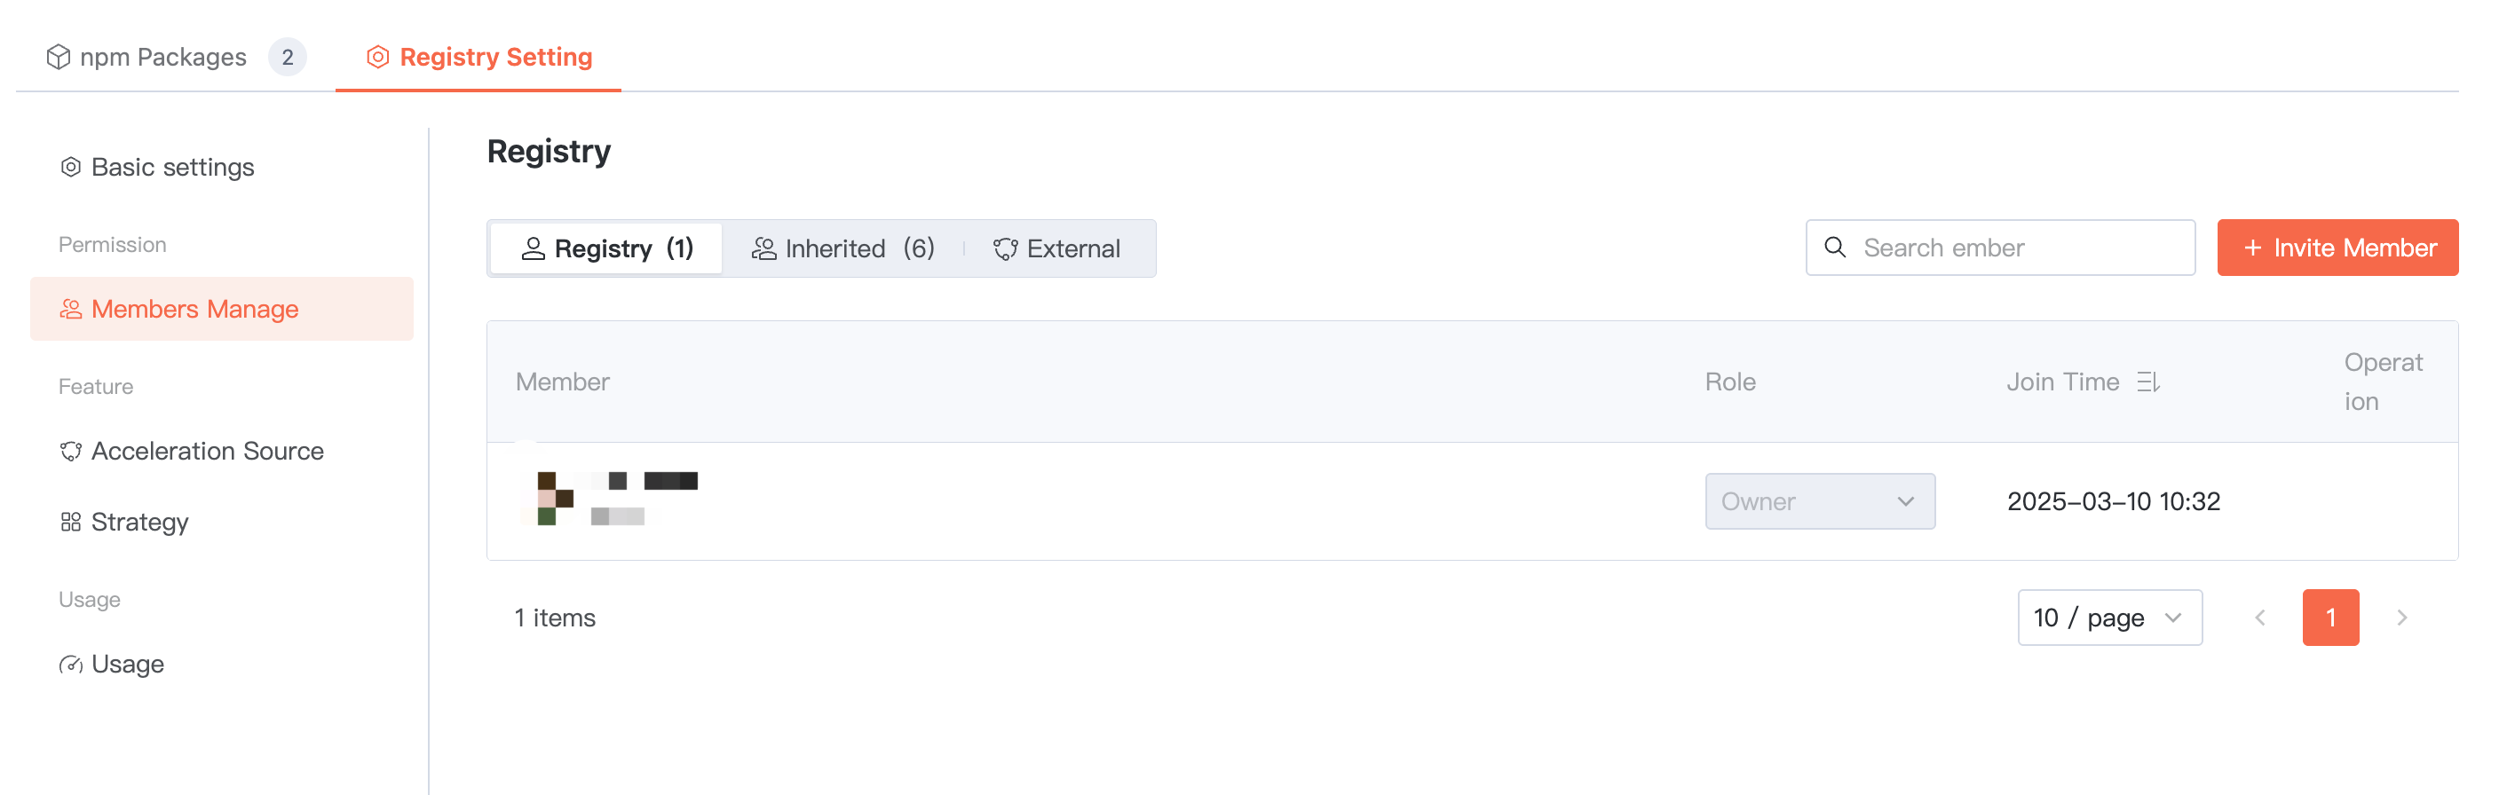Click the Basic settings gear icon
2507x795 pixels.
(x=71, y=168)
